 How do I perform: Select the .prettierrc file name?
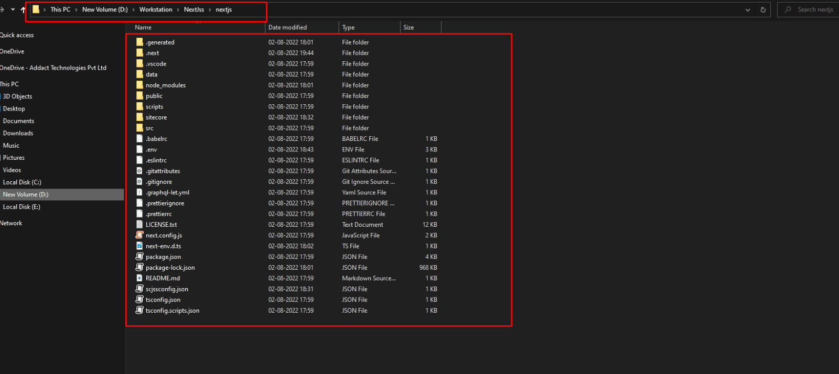point(158,214)
